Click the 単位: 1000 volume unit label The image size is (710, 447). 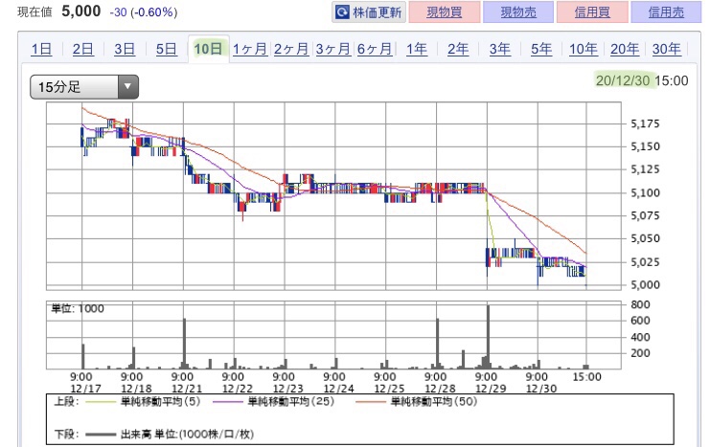[x=78, y=308]
